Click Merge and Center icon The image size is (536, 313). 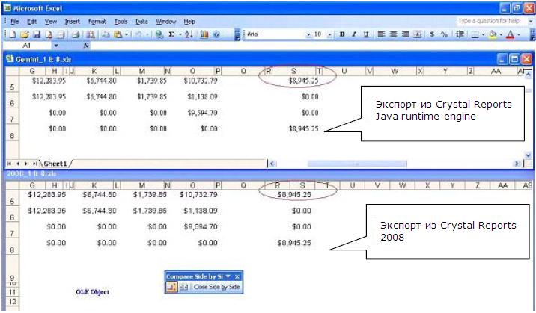tap(418, 34)
